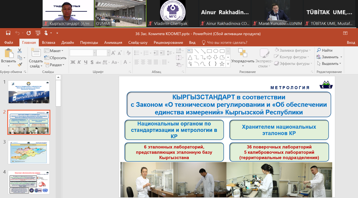Select the star shape in gallery
The width and height of the screenshot is (358, 198).
(222, 64)
